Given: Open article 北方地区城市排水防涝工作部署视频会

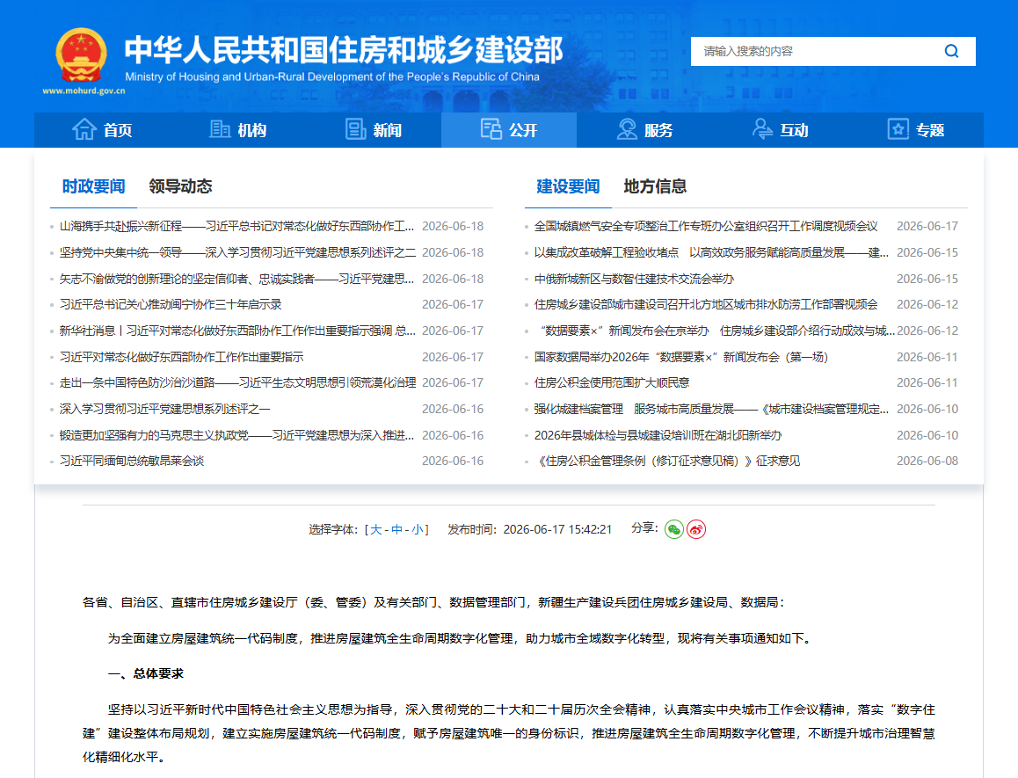Looking at the screenshot, I should 706,304.
